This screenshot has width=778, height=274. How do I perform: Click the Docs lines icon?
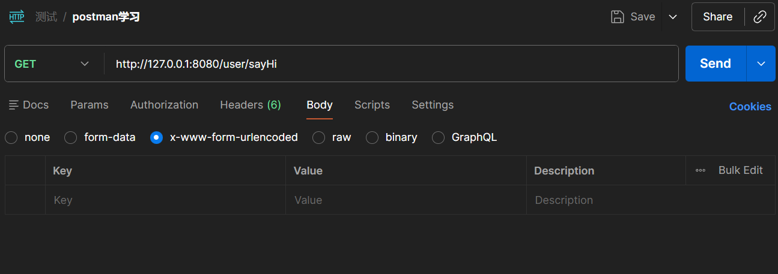pos(14,105)
